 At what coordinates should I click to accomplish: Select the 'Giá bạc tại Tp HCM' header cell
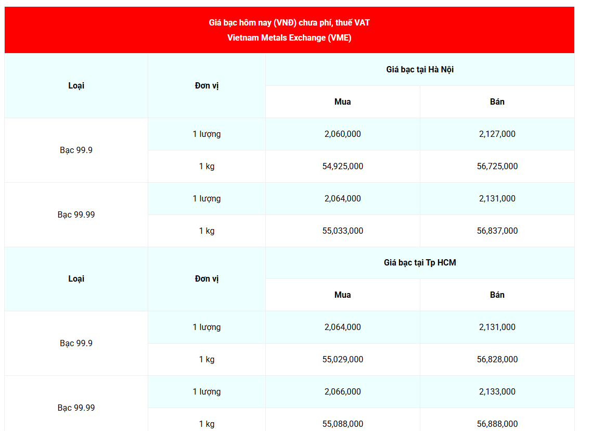point(420,262)
